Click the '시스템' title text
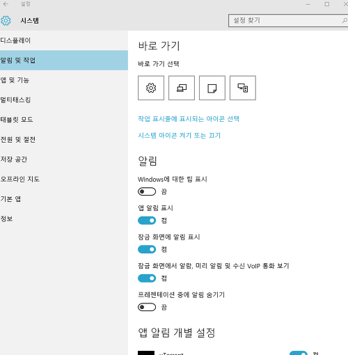Screen dimensions: 348x355 pos(29,21)
